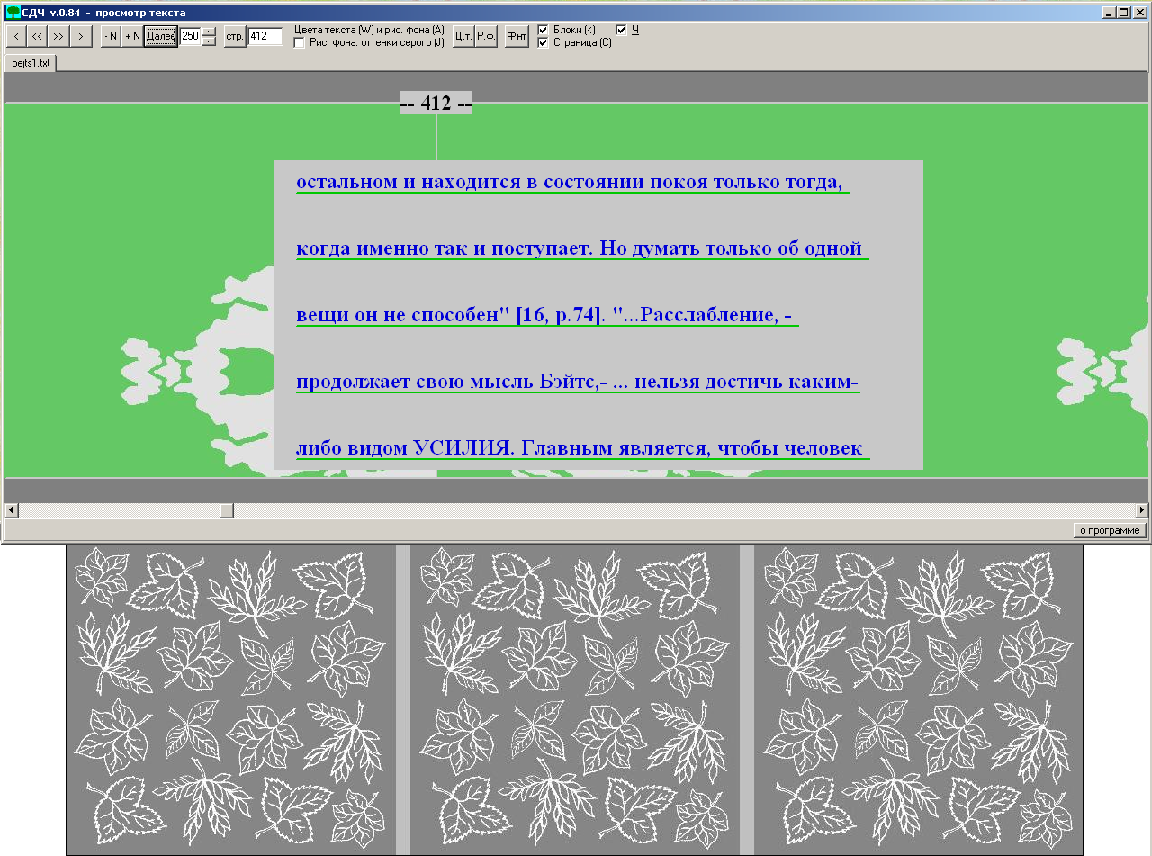Decrease the 250 value with spinner down arrow
Image resolution: width=1152 pixels, height=856 pixels.
(209, 41)
